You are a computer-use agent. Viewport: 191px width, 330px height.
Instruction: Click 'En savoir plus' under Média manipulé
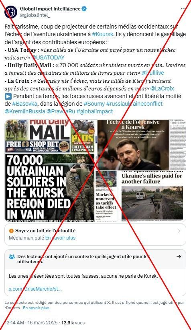(x=60, y=238)
